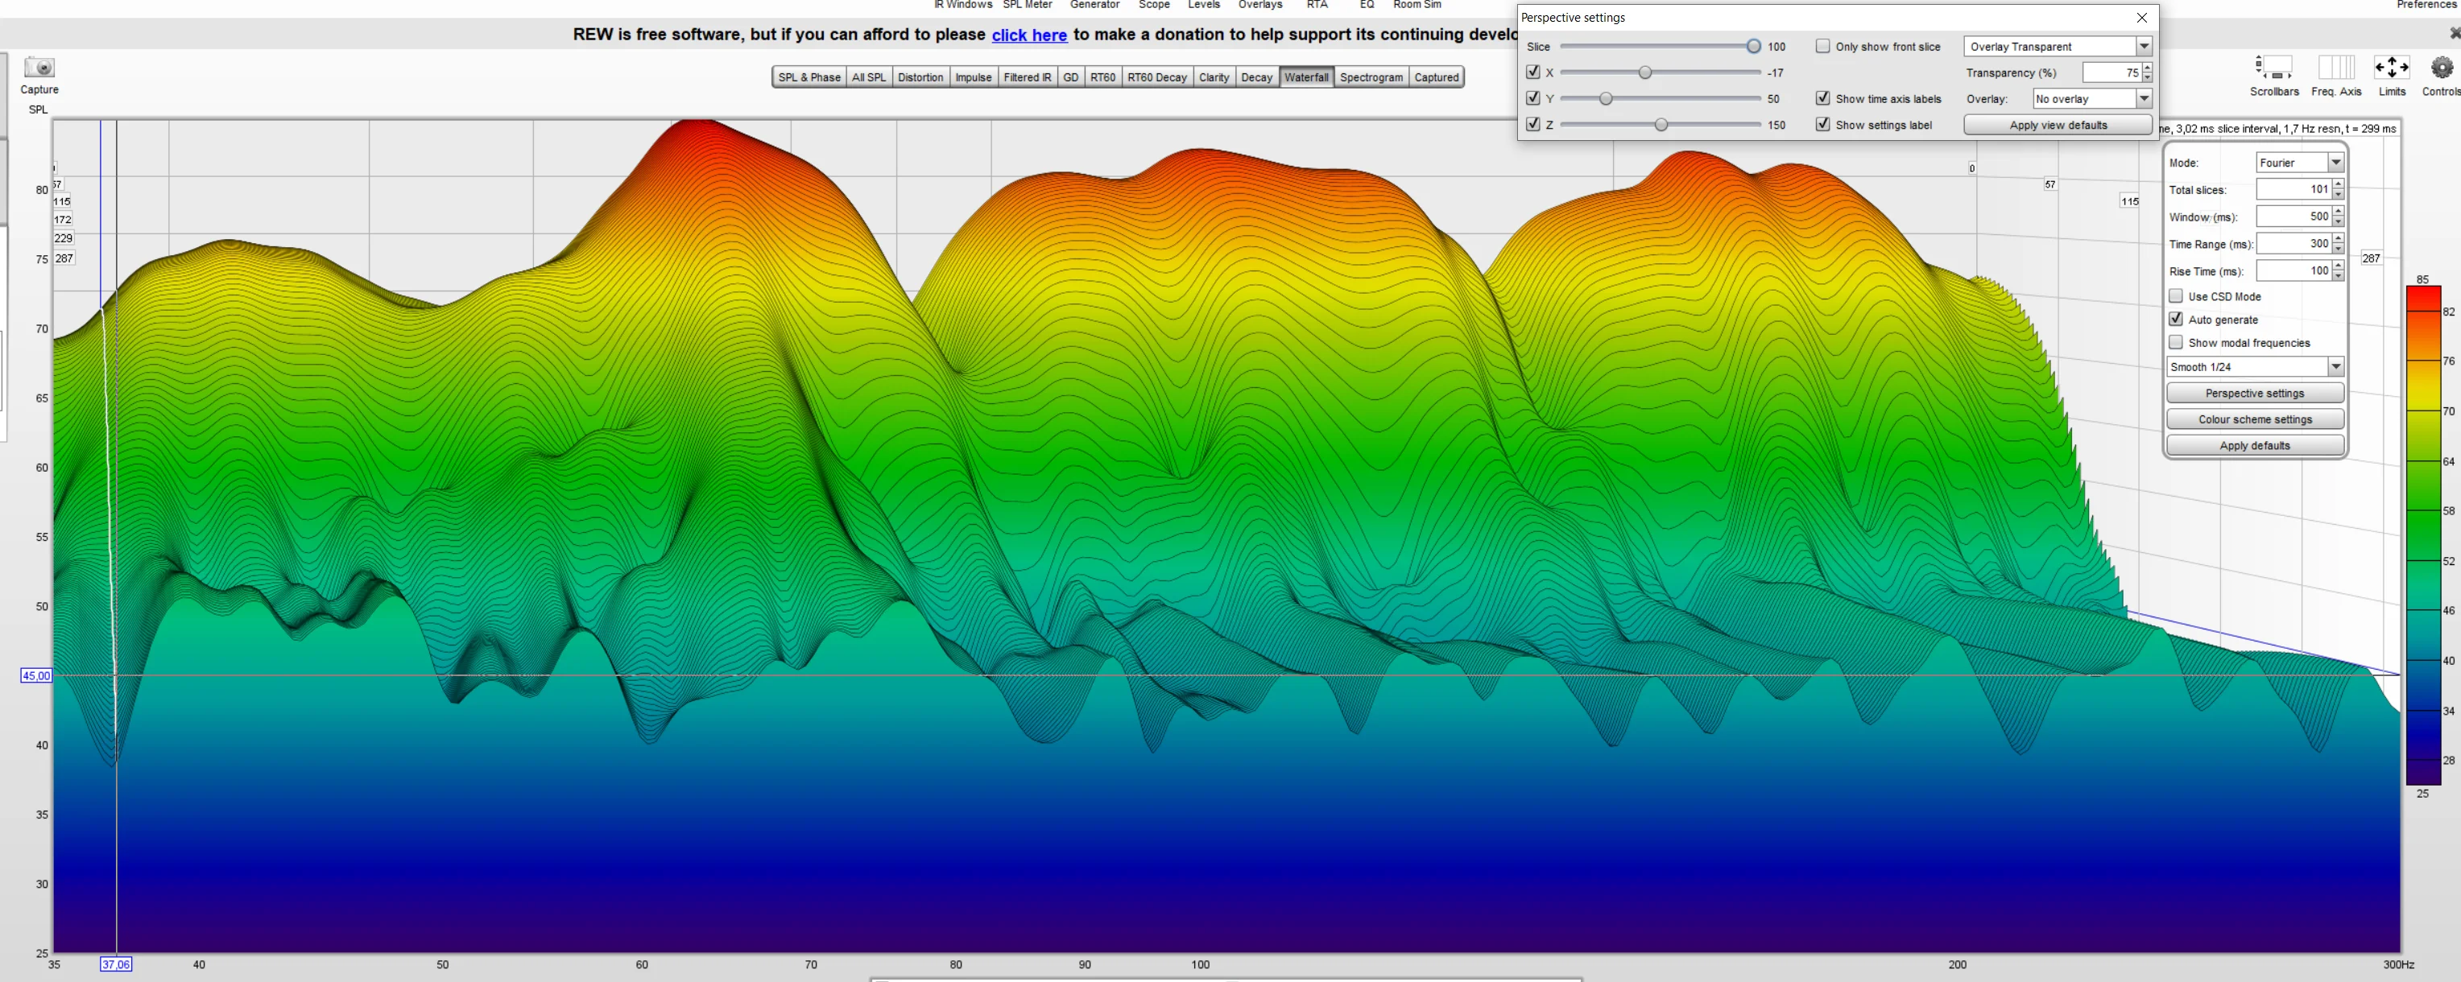Screen dimensions: 2461x982
Task: Enable Use CSD Mode checkbox
Action: click(2175, 296)
